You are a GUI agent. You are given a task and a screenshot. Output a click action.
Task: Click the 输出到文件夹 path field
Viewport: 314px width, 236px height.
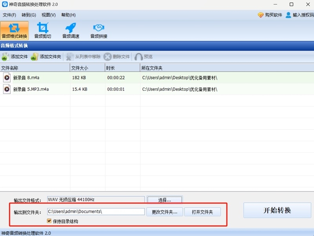pos(96,212)
